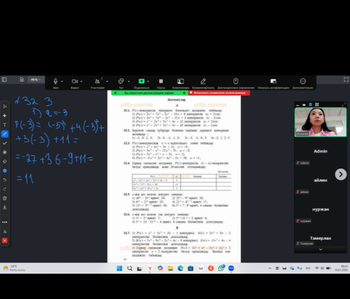Image resolution: width=350 pixels, height=299 pixels.
Task: Open the More options menu in toolbar
Action: pos(303,81)
